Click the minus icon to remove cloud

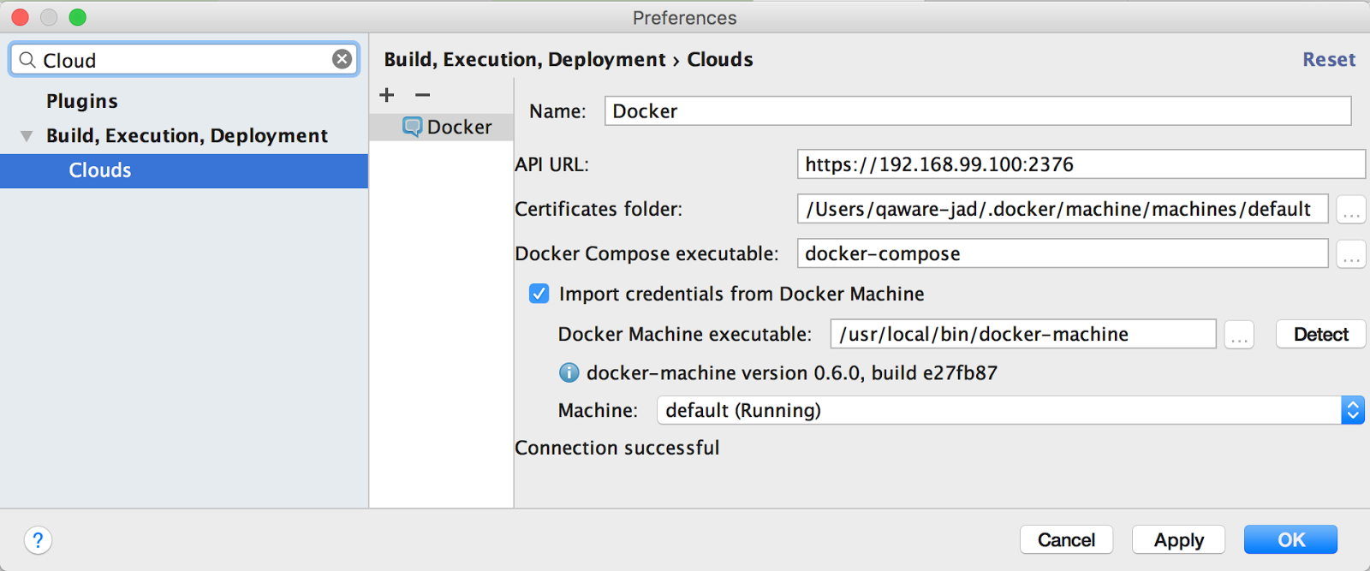coord(422,95)
